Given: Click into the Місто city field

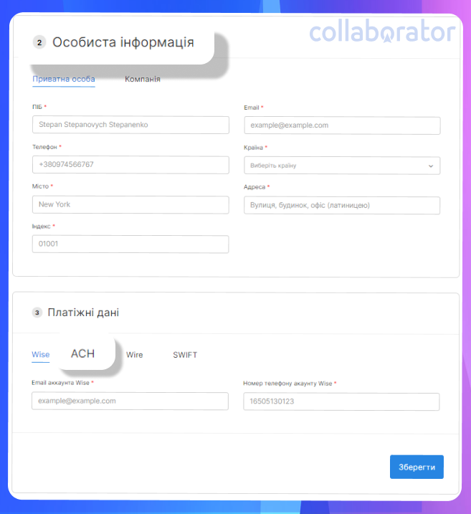Looking at the screenshot, I should [x=130, y=205].
